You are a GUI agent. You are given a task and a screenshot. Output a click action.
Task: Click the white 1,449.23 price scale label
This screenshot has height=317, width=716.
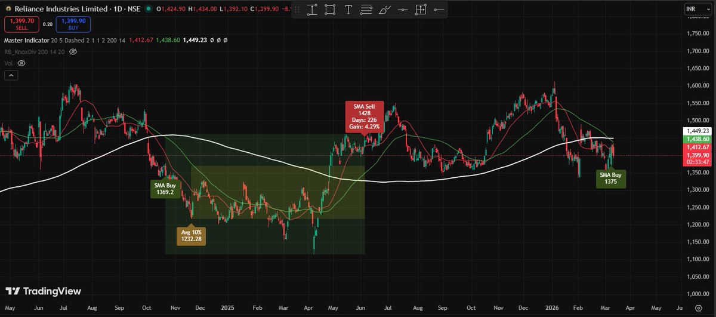click(x=698, y=130)
